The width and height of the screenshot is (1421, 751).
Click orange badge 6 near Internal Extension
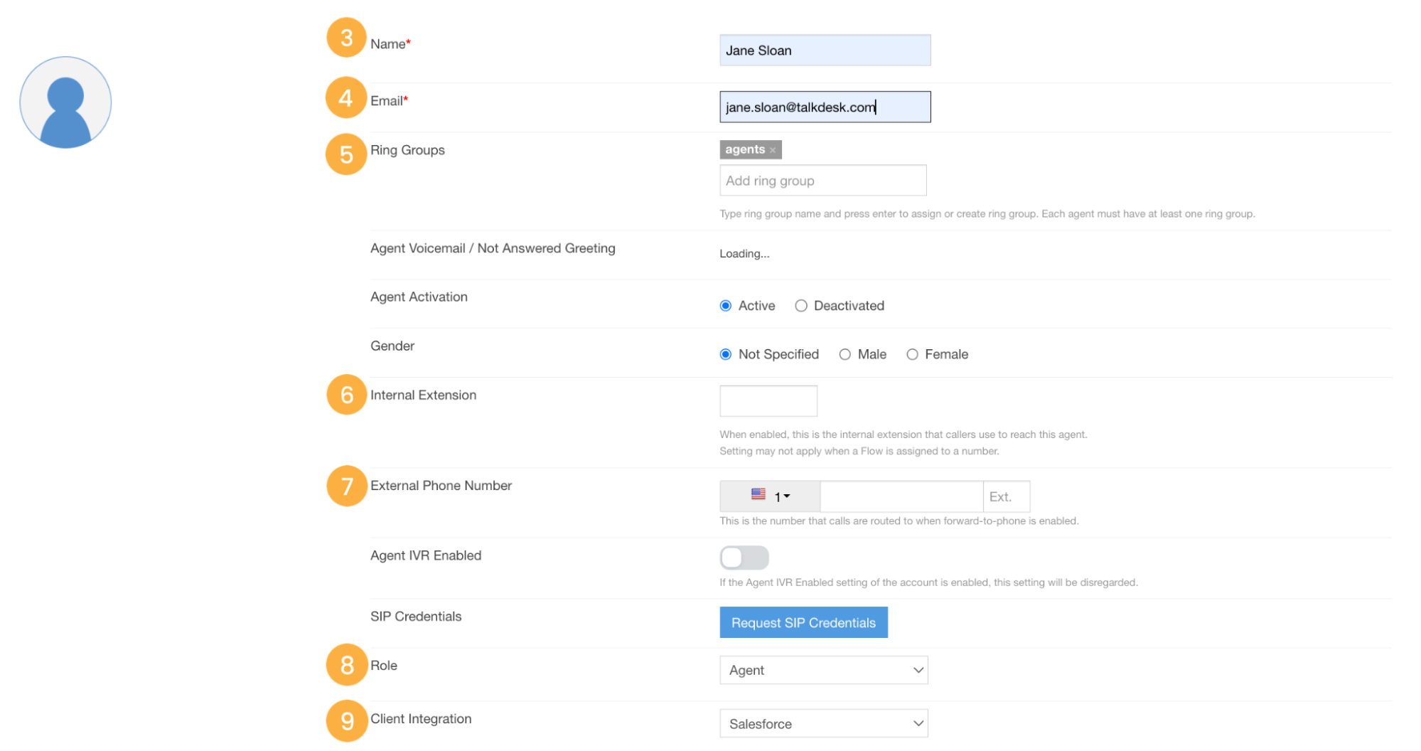pos(345,395)
